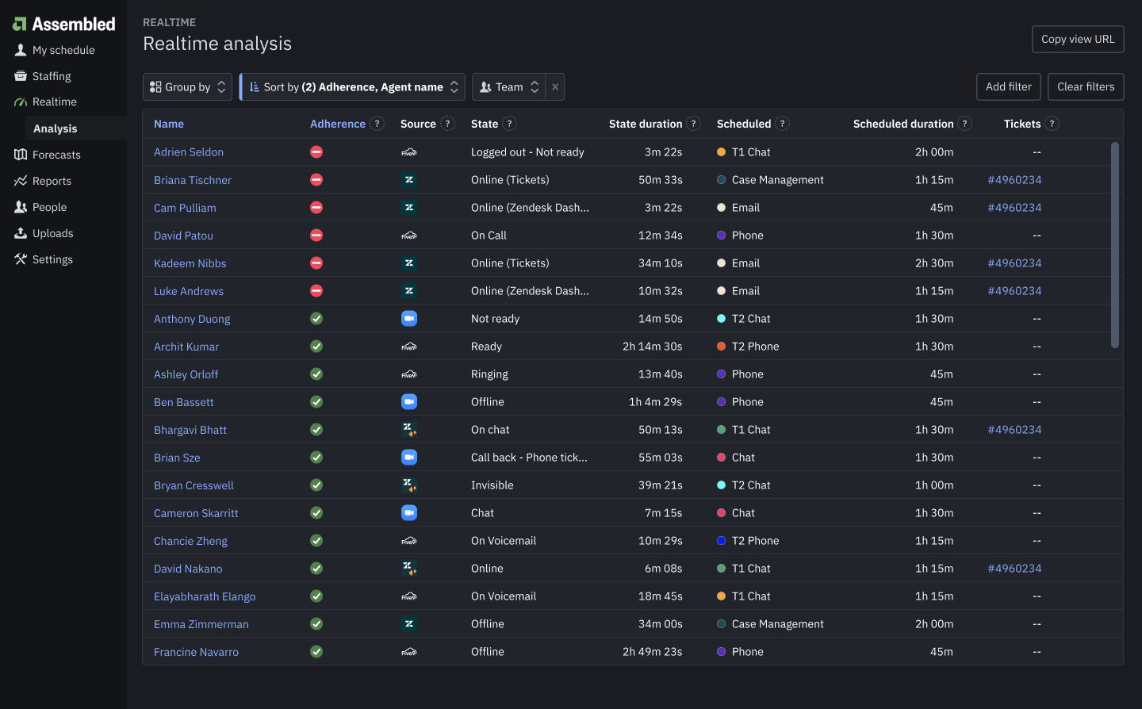This screenshot has height=709, width=1142.
Task: Open Realtime section in sidebar
Action: click(55, 102)
